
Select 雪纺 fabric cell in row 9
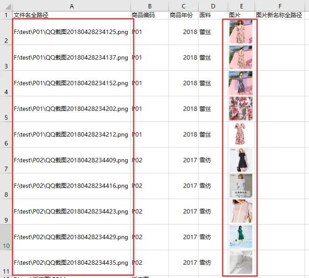[x=213, y=212]
